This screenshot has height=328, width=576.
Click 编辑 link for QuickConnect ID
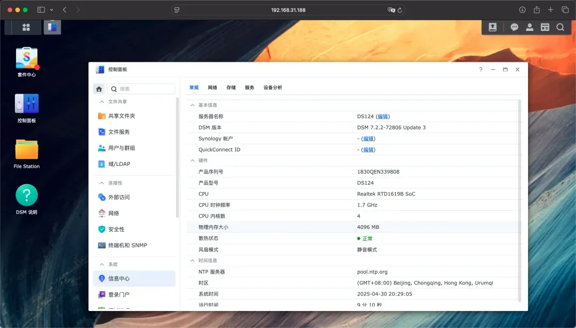point(368,150)
